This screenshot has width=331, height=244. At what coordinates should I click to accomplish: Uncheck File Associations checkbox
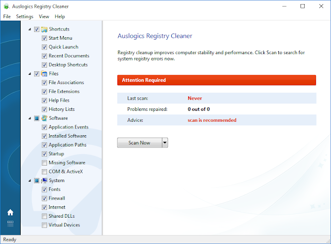pyautogui.click(x=44, y=83)
